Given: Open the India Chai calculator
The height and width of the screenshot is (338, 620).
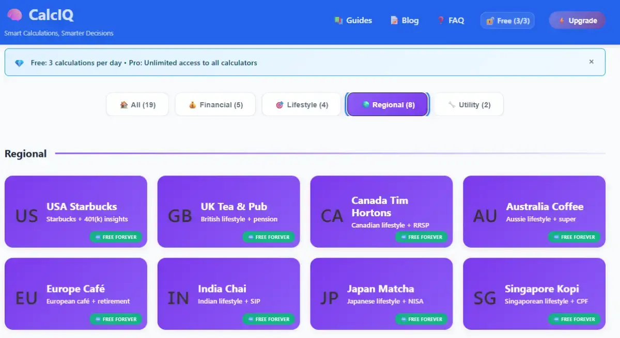Looking at the screenshot, I should coord(228,294).
